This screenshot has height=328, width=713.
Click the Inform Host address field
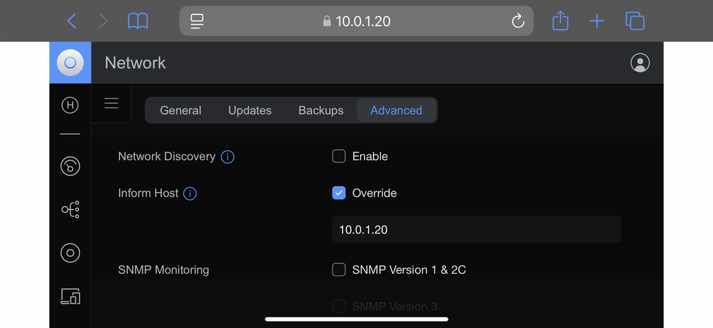click(476, 230)
